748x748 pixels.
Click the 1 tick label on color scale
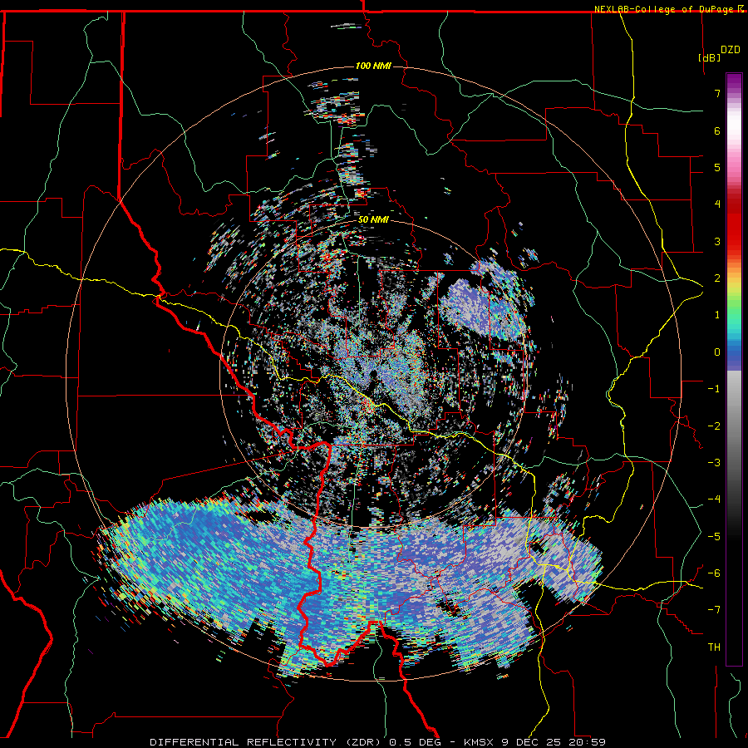point(717,315)
